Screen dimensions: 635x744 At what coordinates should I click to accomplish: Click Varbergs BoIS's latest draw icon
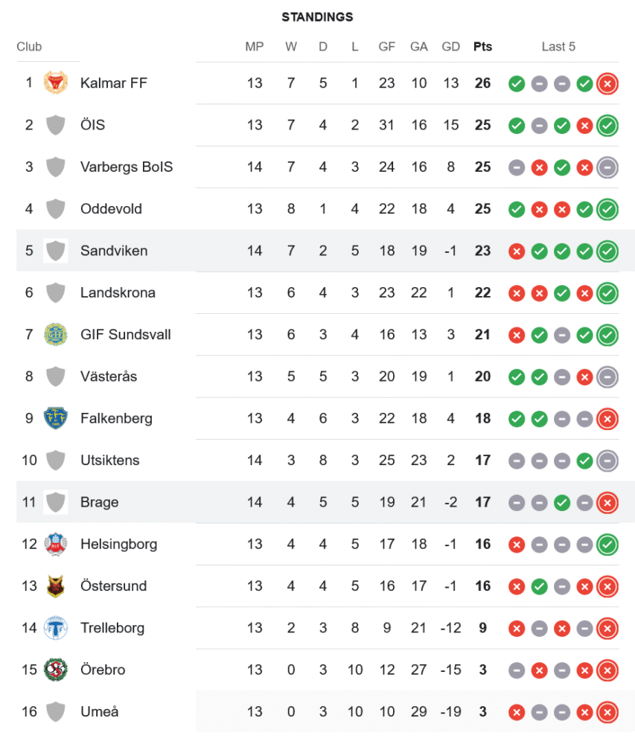click(607, 167)
